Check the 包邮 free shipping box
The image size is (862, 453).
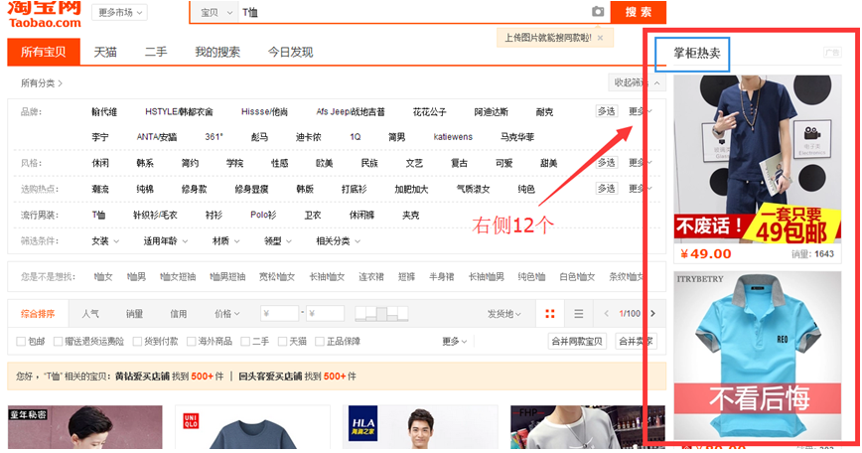pos(21,342)
